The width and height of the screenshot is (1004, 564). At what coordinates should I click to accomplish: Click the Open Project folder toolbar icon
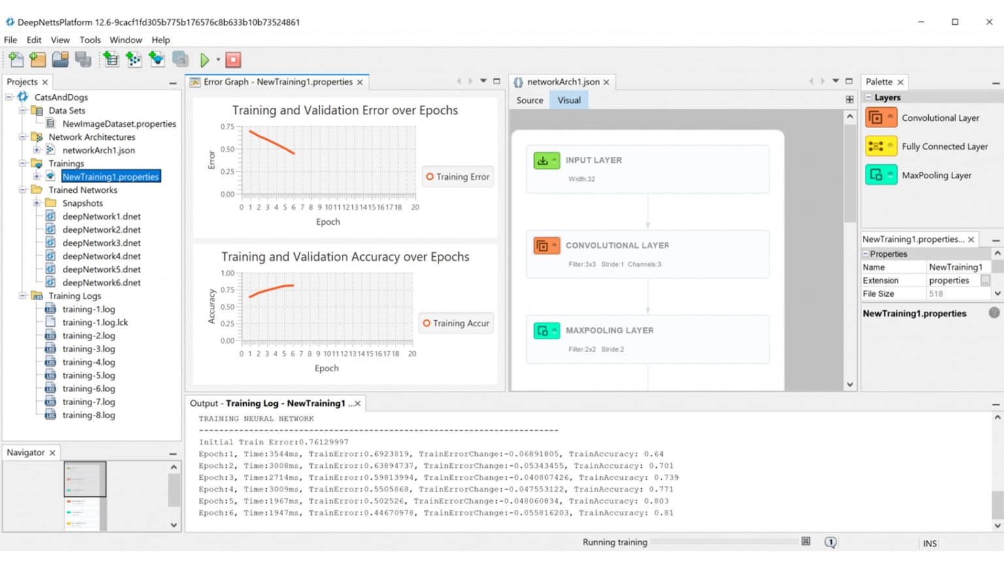[60, 60]
